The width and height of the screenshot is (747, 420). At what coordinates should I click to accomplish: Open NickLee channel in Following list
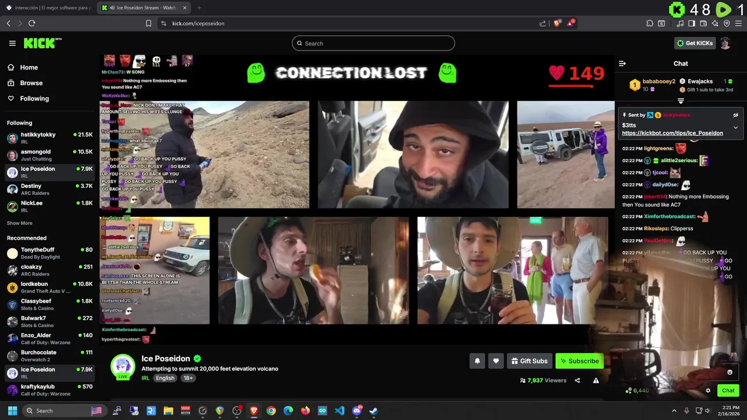coord(50,206)
